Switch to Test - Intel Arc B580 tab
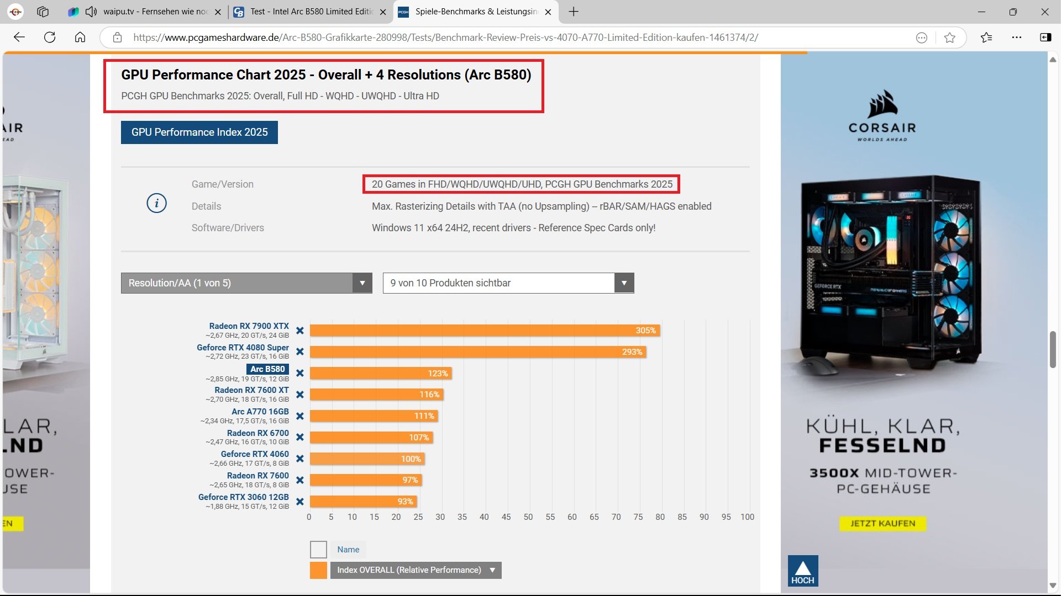 click(309, 12)
